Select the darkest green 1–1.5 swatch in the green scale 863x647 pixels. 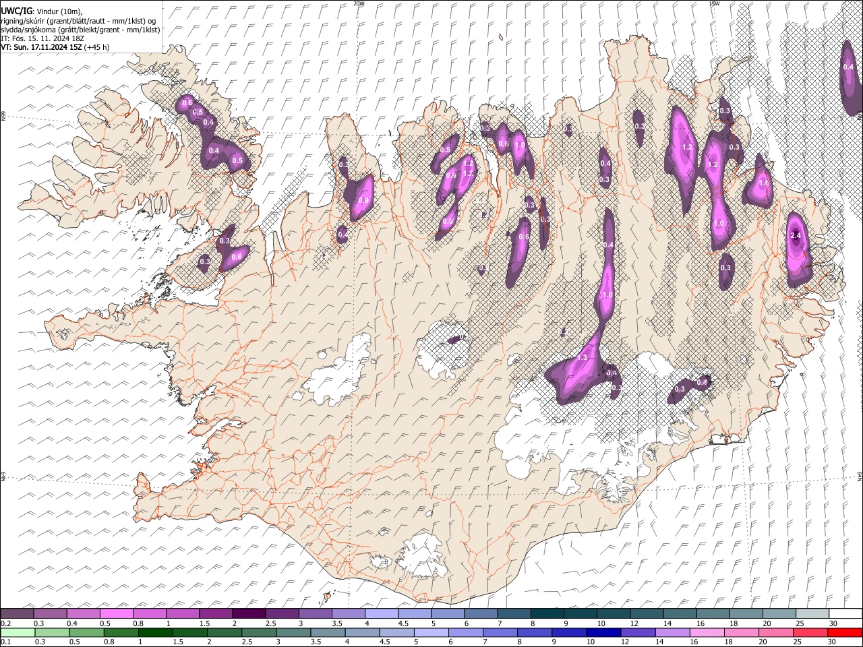(x=155, y=632)
